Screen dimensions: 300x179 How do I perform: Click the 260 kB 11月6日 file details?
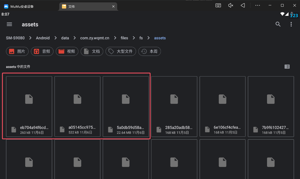click(x=32, y=133)
